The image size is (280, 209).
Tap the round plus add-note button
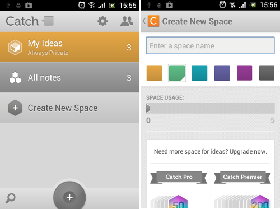69,197
